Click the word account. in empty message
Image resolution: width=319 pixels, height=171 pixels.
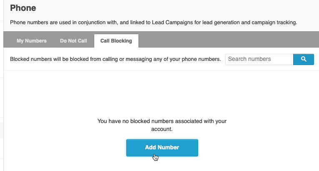click(x=162, y=129)
